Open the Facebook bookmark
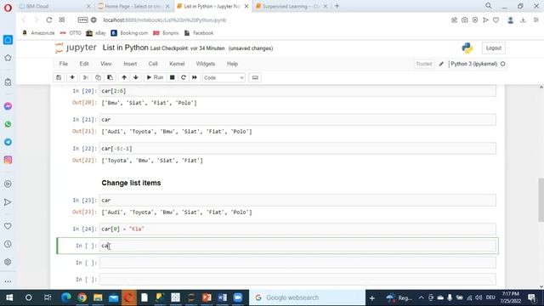544x306 pixels. pos(199,33)
